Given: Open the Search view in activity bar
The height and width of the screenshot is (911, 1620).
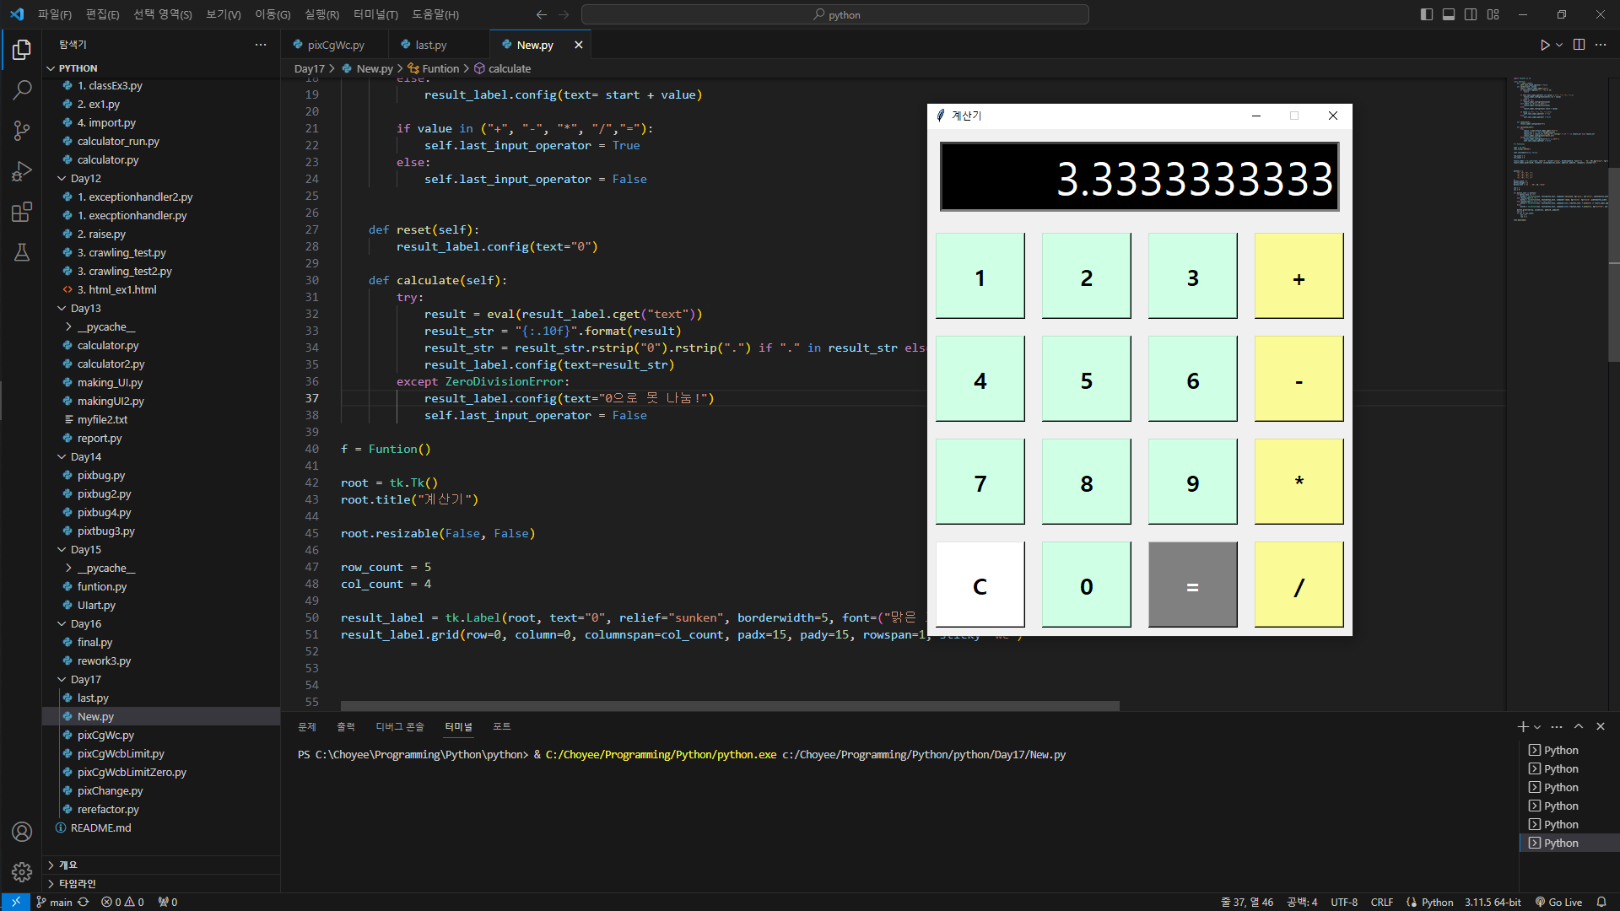Looking at the screenshot, I should pos(22,89).
